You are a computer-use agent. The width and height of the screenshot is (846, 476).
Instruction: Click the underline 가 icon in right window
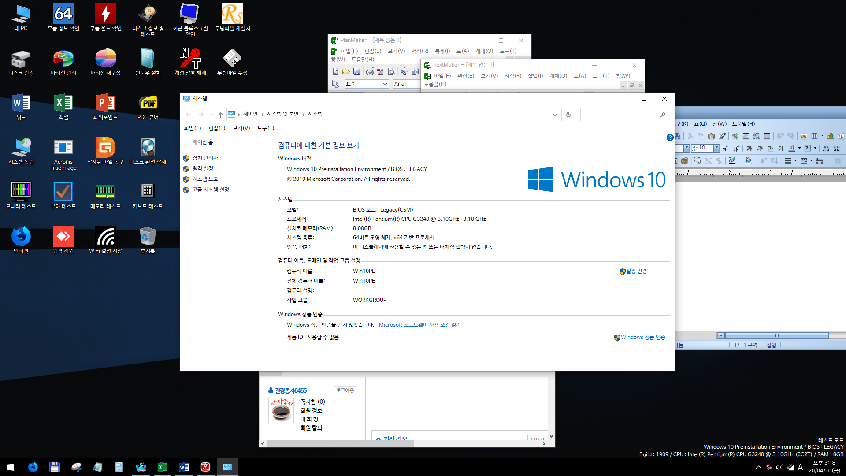point(770,149)
